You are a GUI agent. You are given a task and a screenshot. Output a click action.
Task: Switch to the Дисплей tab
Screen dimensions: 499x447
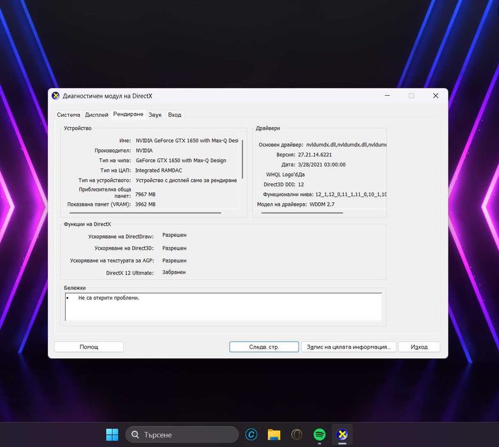pyautogui.click(x=96, y=115)
